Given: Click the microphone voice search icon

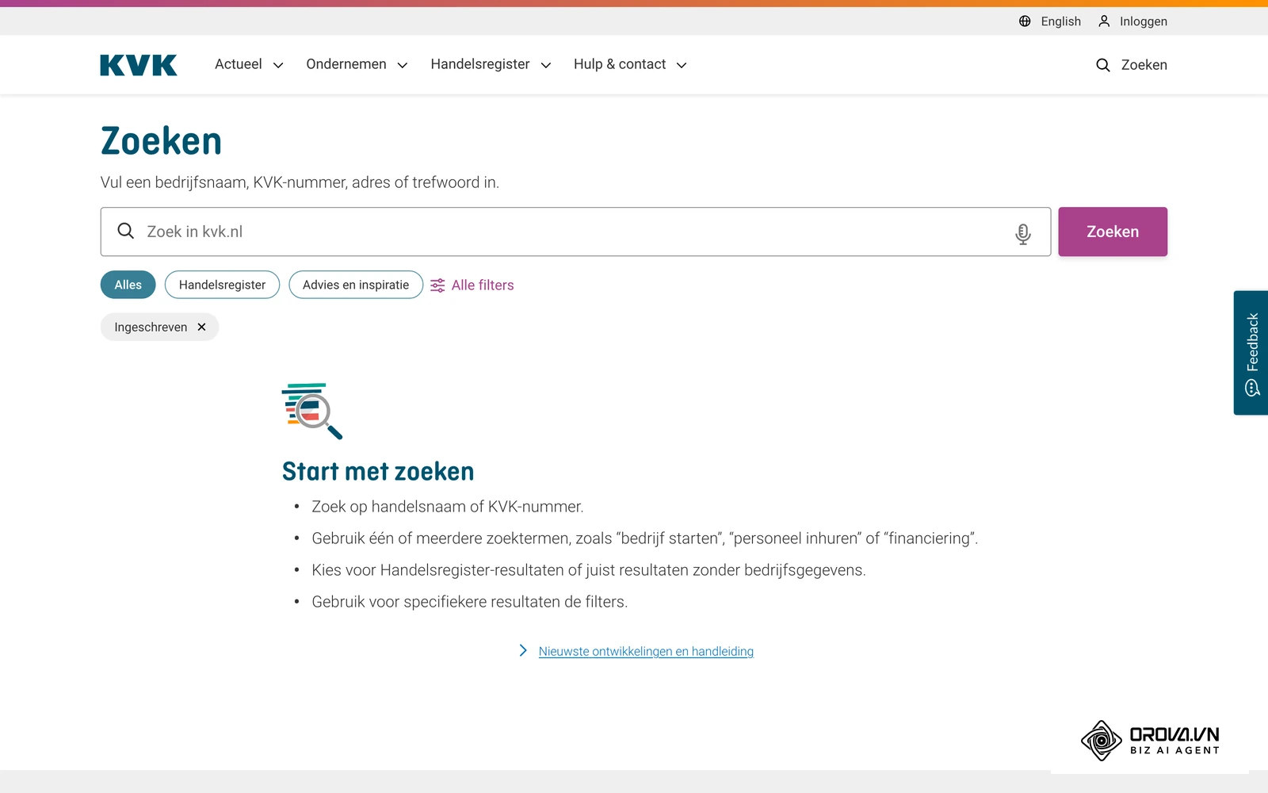Looking at the screenshot, I should tap(1023, 233).
